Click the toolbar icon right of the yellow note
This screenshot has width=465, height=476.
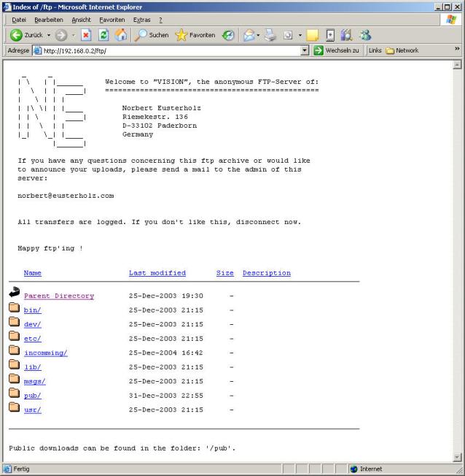(x=330, y=35)
